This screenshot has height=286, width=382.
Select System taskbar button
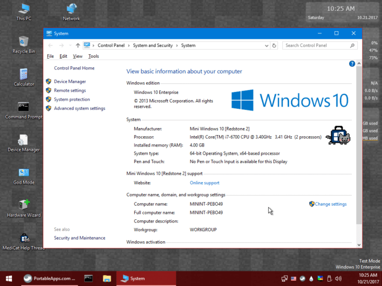click(x=146, y=278)
